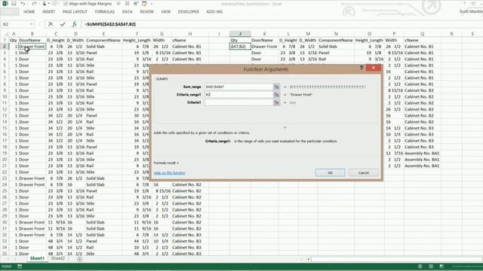
Task: Select column H header
Action: [190, 34]
